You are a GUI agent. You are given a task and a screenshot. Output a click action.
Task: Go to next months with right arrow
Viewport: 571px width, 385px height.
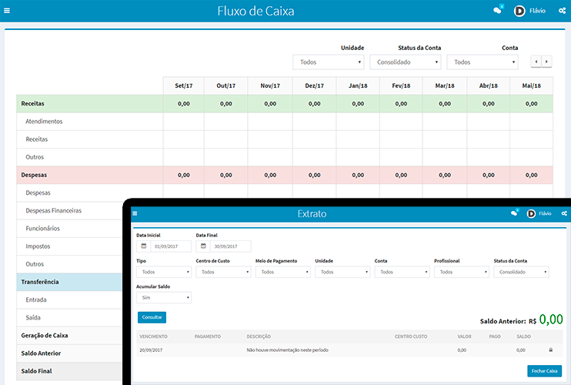(x=546, y=62)
